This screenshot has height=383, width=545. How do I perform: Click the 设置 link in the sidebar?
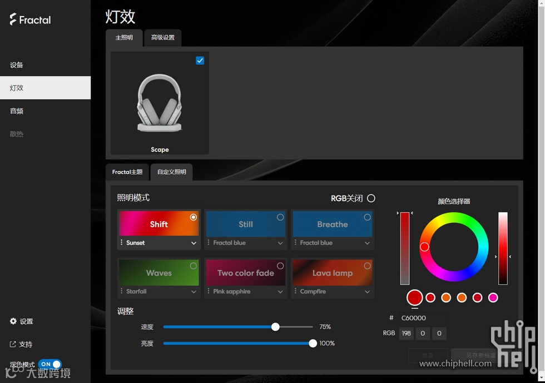click(x=27, y=321)
